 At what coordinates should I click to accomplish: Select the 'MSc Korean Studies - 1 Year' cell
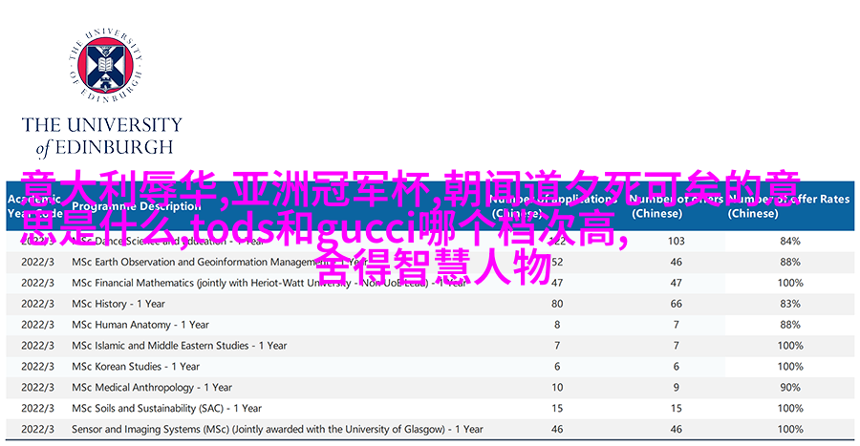pos(136,367)
